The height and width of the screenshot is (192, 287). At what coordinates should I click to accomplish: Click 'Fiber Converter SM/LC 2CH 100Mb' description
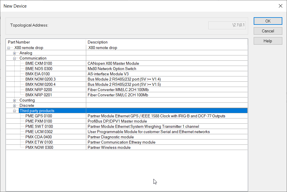click(118, 95)
